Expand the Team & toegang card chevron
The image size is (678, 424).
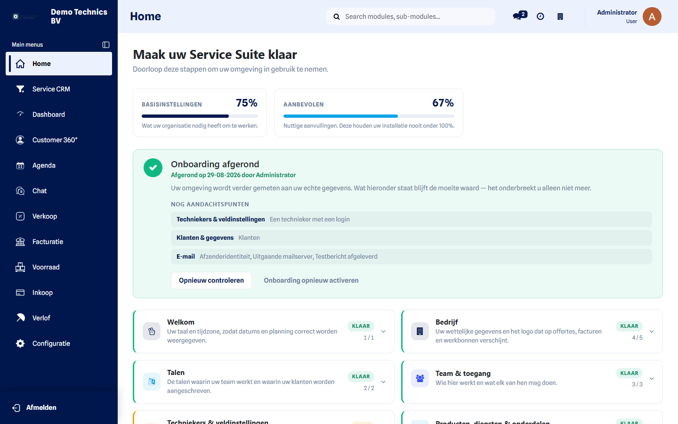(652, 379)
